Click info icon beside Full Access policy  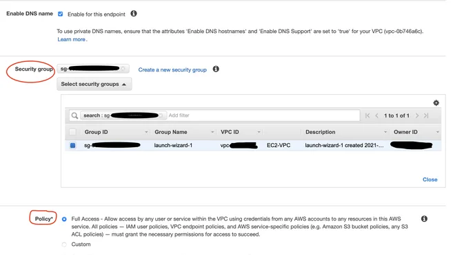(424, 219)
